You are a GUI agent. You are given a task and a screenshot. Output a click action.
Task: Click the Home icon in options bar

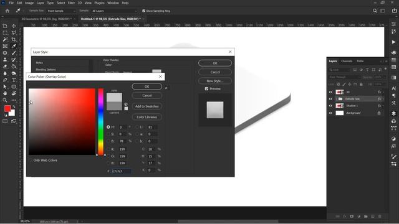click(7, 11)
